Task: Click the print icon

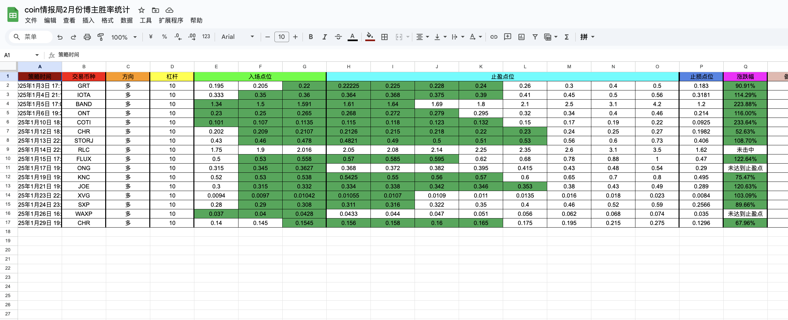Action: 87,37
